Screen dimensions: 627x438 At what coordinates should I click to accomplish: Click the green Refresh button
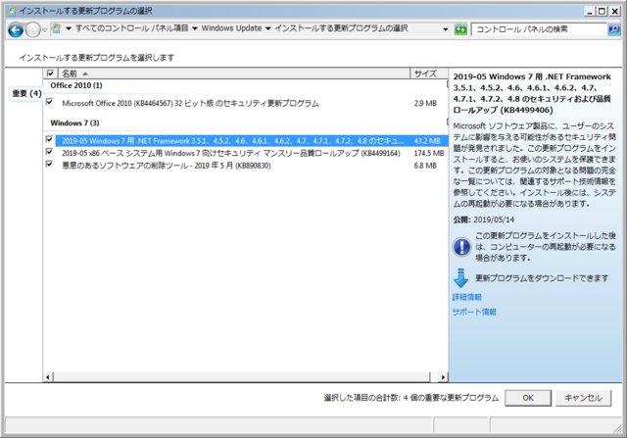tap(460, 29)
